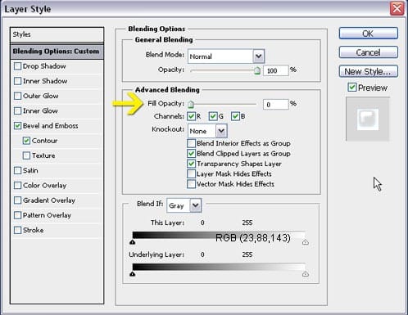Click the style preview thumbnail
Viewport: 408px width, 315px height.
[368, 119]
